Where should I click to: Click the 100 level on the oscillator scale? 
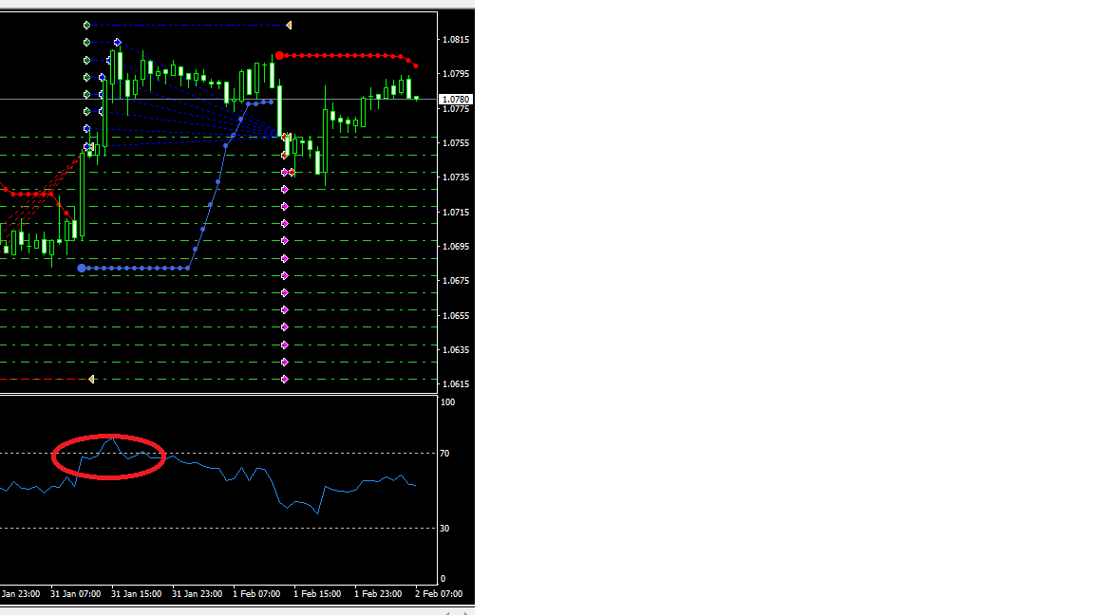click(x=448, y=402)
